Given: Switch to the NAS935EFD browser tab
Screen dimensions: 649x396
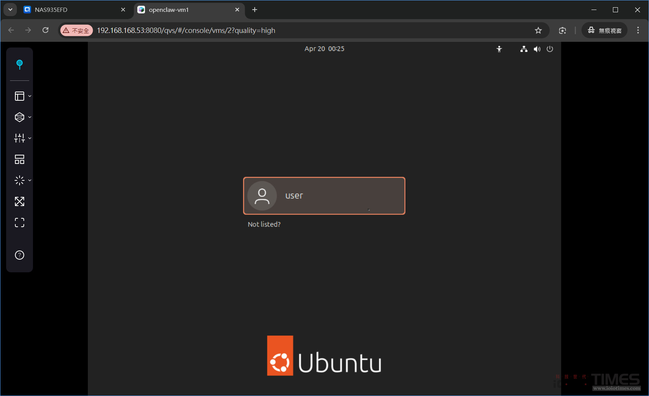Looking at the screenshot, I should [69, 10].
